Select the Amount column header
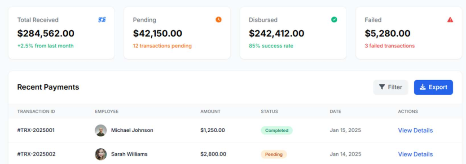 pos(210,112)
